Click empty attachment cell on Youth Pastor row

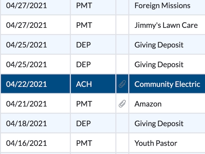pos(122,143)
